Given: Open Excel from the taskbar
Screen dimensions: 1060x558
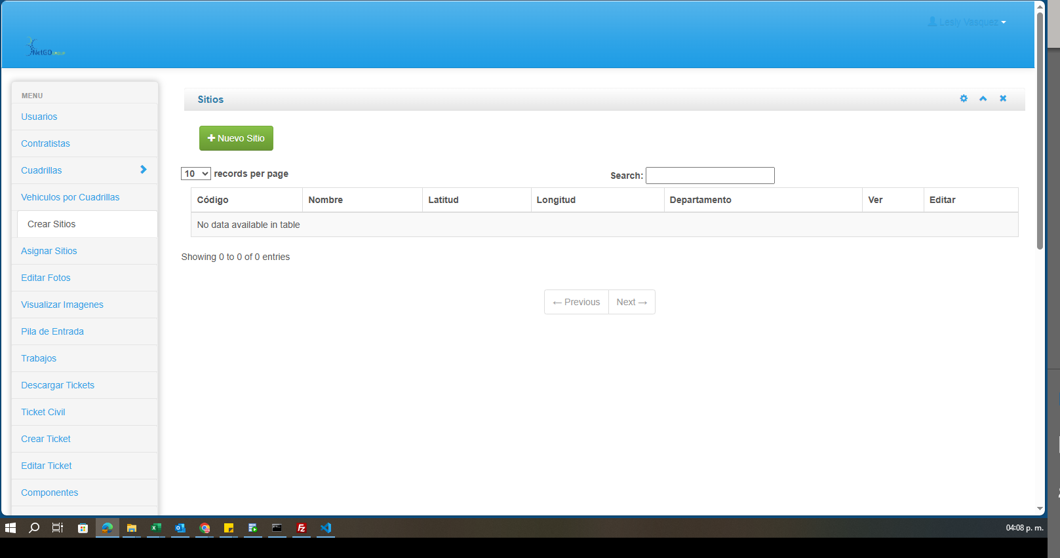Looking at the screenshot, I should coord(156,528).
